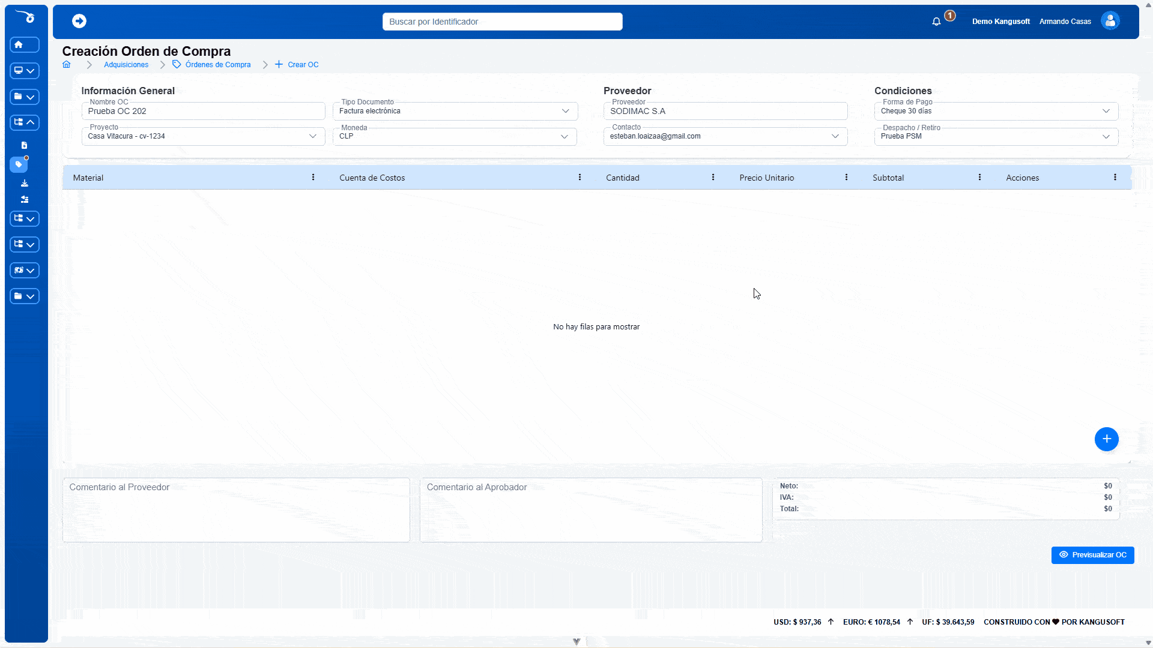Click the notification count badge
1153x648 pixels.
pyautogui.click(x=950, y=16)
